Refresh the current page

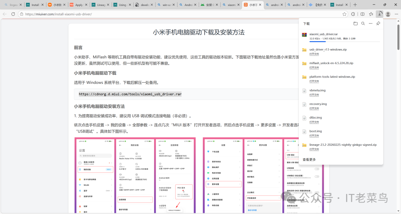(13, 14)
